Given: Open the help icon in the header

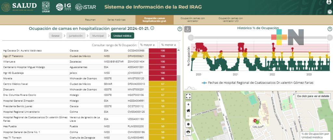Looking at the screenshot, I should pos(330,12).
